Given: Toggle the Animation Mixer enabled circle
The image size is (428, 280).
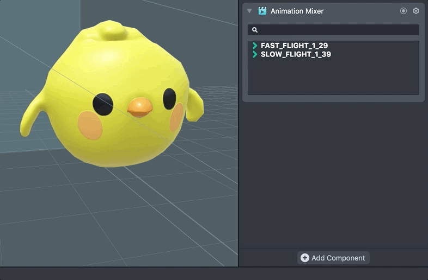Looking at the screenshot, I should pos(403,11).
